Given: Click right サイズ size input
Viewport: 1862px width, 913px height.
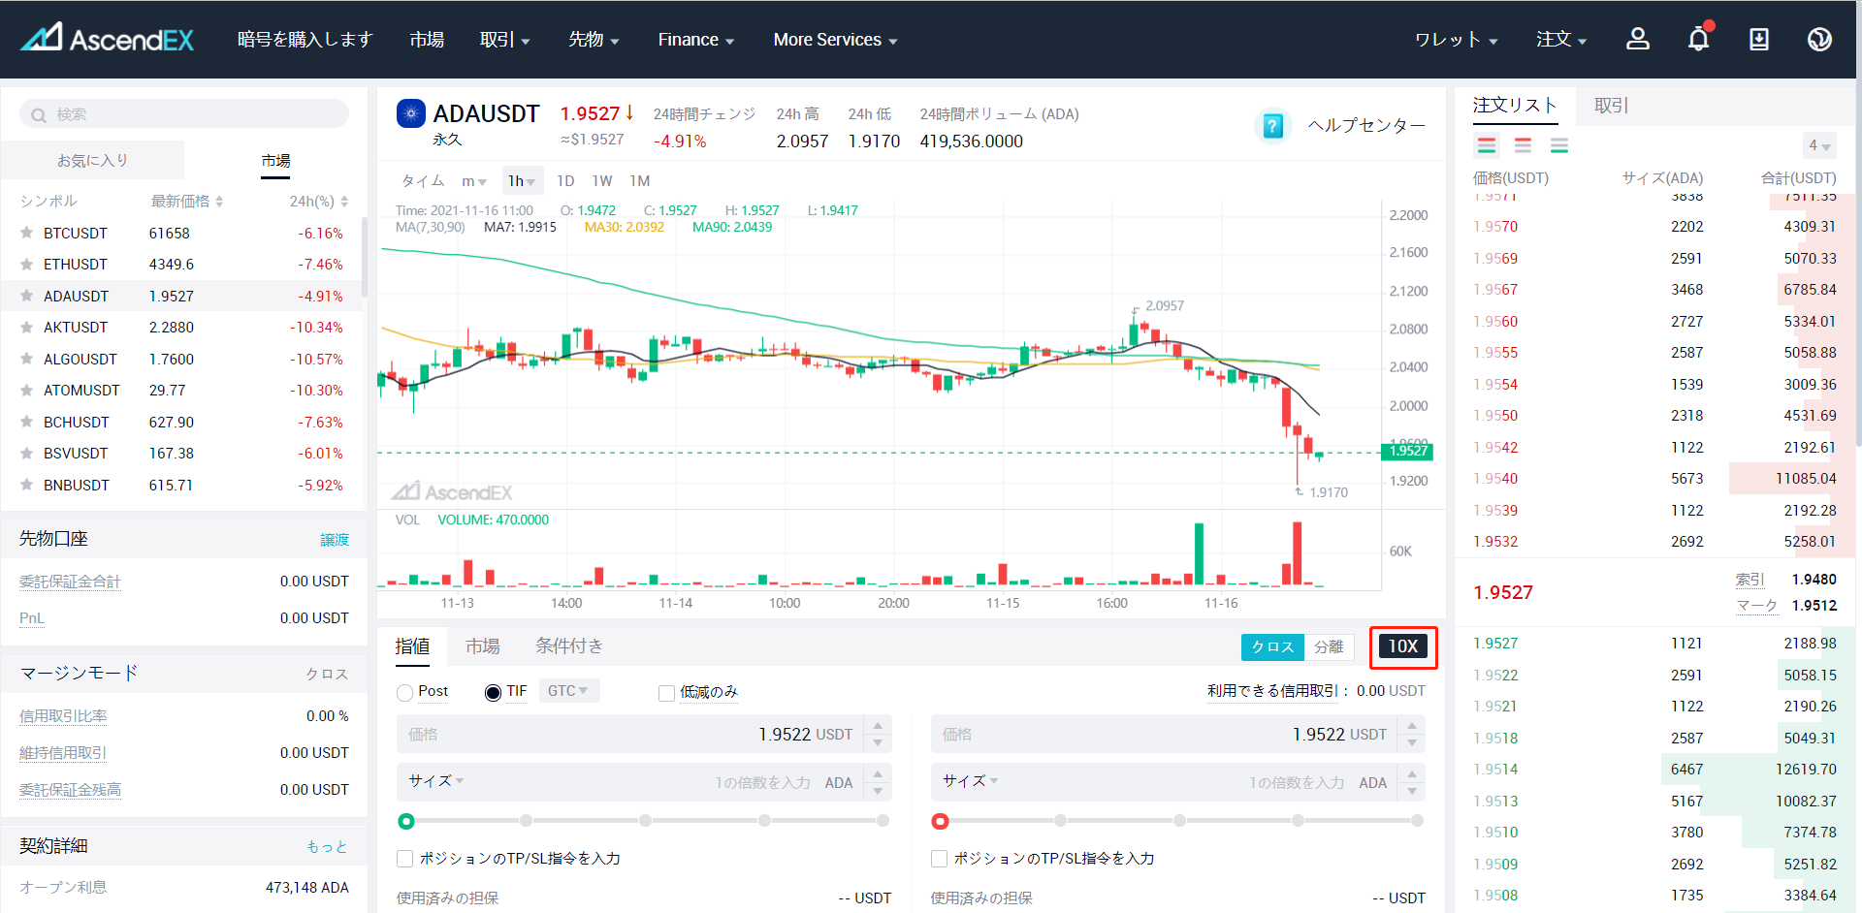Looking at the screenshot, I should coord(1165,782).
